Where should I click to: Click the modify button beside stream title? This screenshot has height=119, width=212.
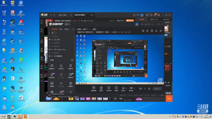click(94, 29)
